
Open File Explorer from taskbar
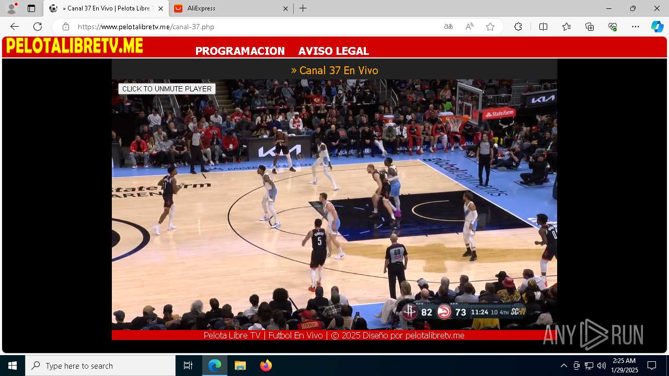click(240, 366)
